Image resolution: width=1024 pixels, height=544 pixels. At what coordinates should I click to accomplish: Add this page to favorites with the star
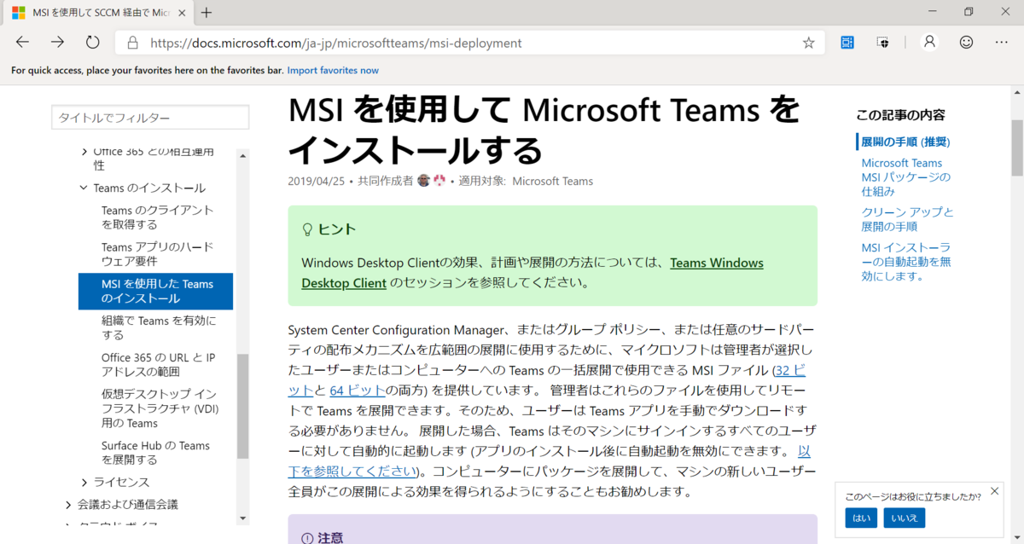pos(808,42)
